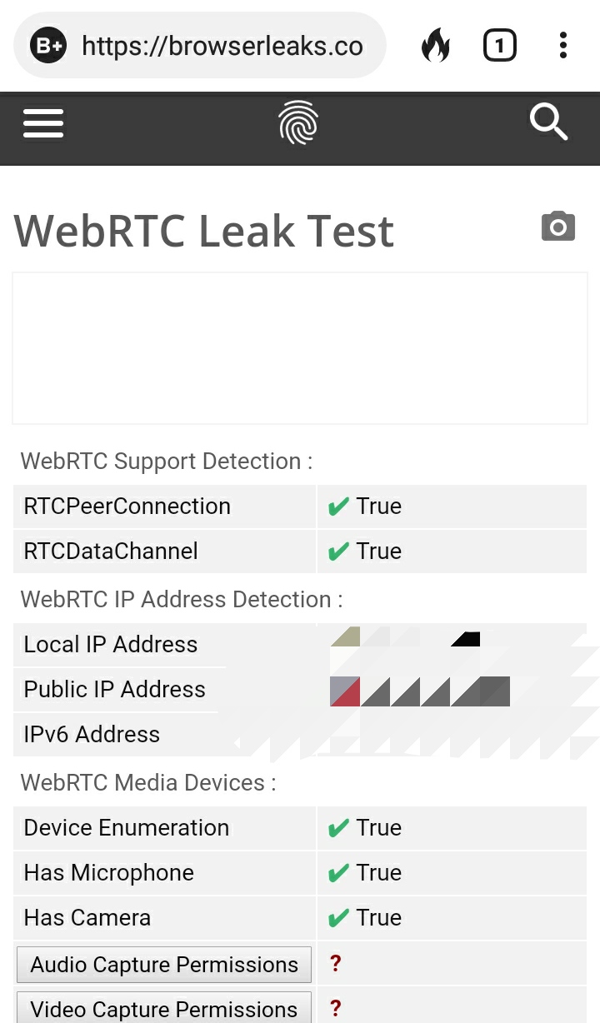Tap the B+ badge in the address bar
Image resolution: width=600 pixels, height=1023 pixels.
click(47, 45)
